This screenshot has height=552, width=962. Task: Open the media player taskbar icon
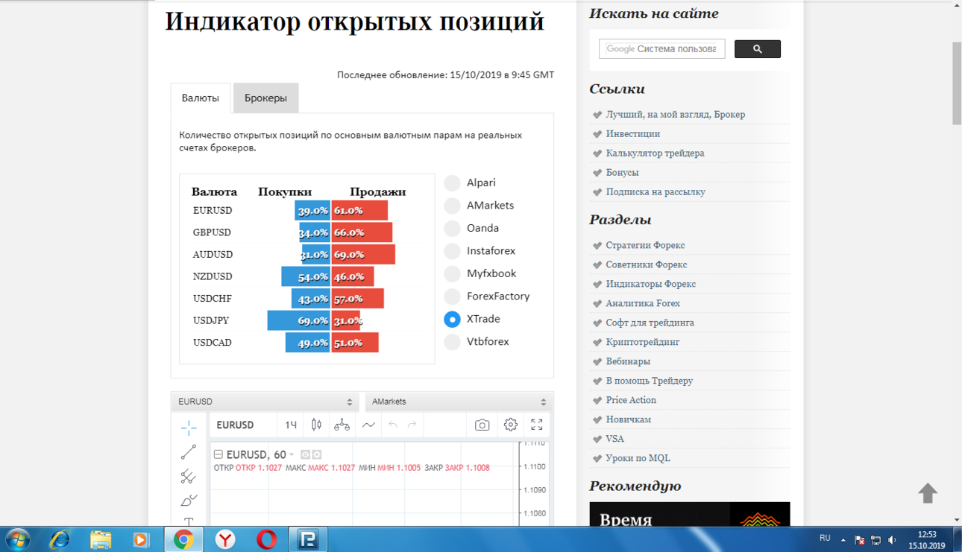[141, 539]
